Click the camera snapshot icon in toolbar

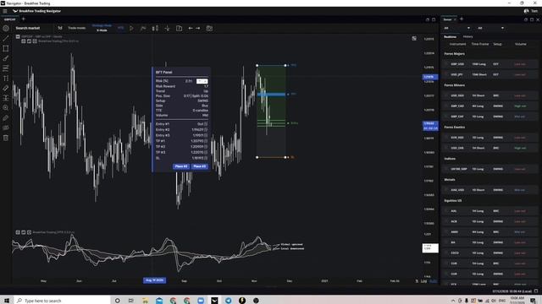click(209, 28)
